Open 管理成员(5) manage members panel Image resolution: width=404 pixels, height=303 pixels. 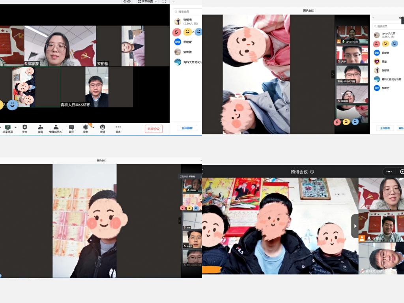56,127
